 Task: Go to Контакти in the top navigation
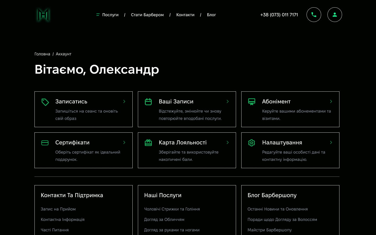(x=185, y=15)
